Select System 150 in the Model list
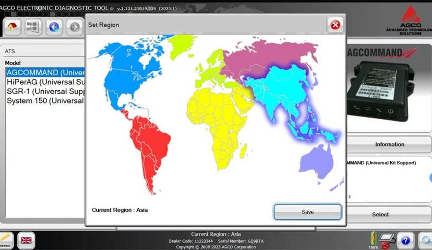 pyautogui.click(x=45, y=100)
